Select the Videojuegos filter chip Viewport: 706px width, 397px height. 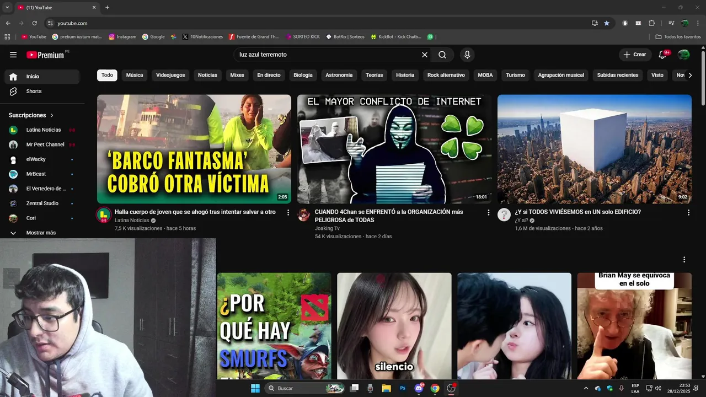tap(170, 75)
